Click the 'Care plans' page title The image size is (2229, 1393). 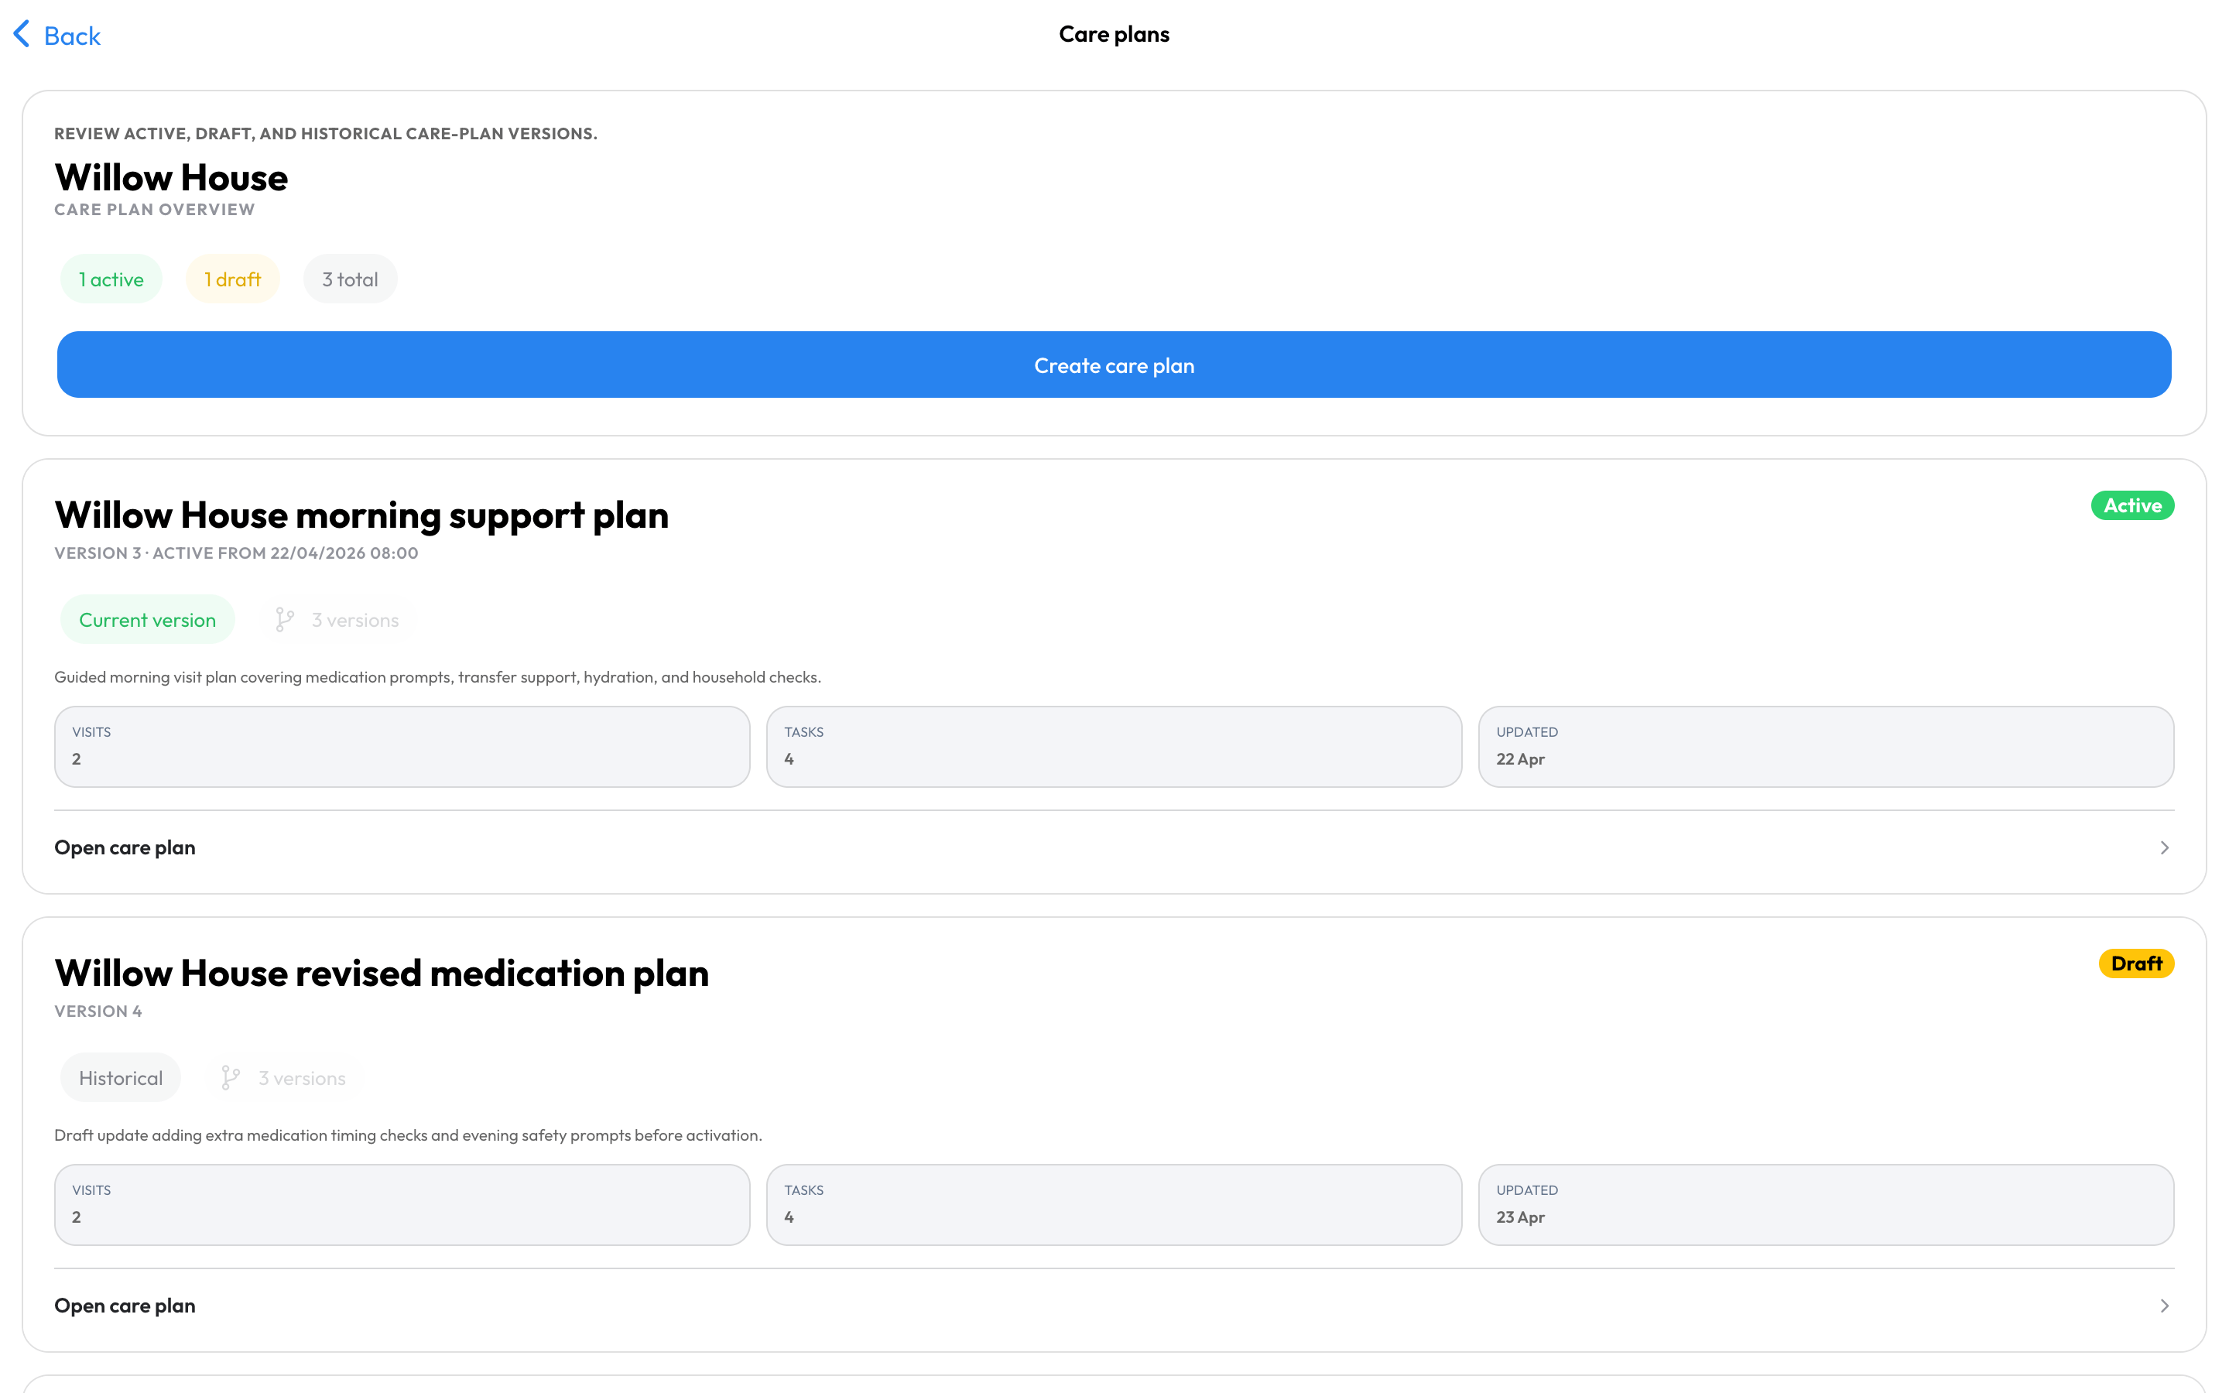click(1114, 34)
